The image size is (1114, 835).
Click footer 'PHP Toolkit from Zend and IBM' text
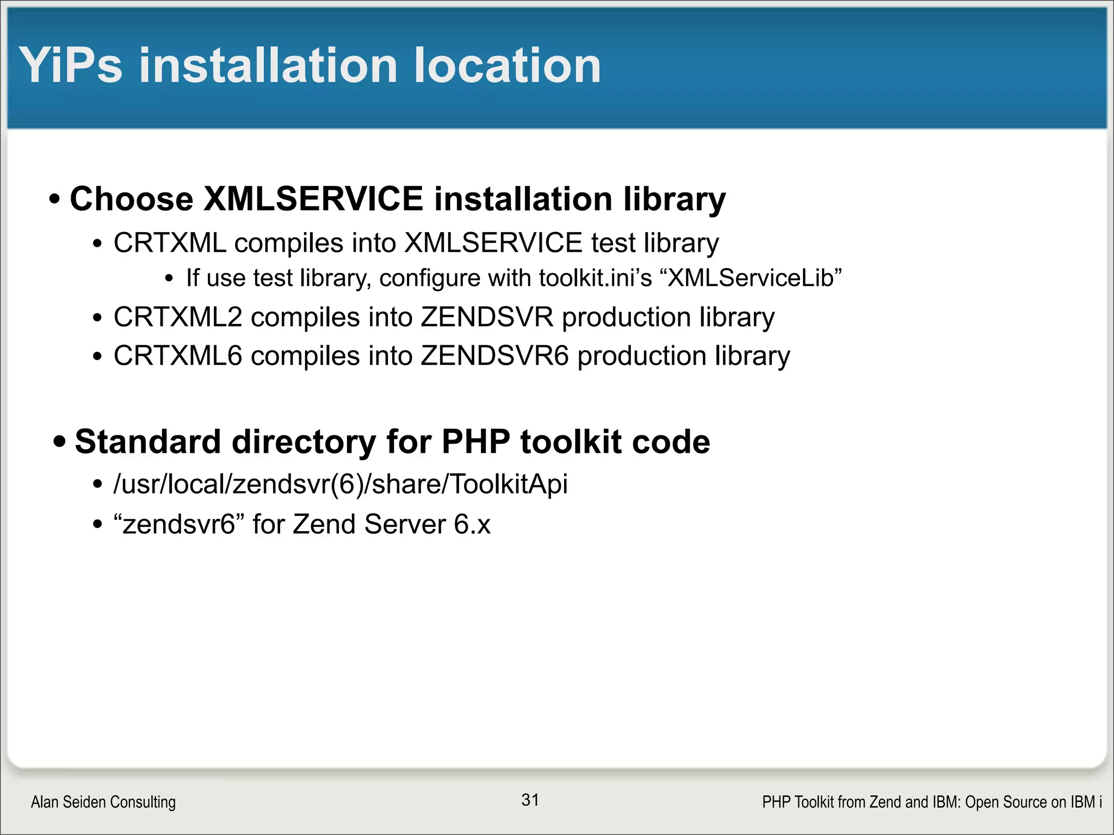pos(932,802)
